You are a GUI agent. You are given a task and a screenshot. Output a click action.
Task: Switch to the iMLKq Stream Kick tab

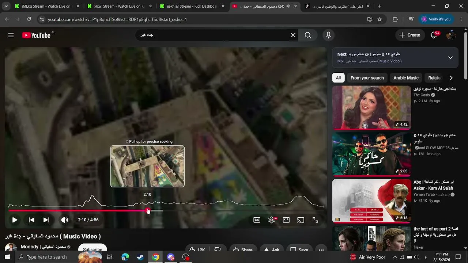(47, 6)
